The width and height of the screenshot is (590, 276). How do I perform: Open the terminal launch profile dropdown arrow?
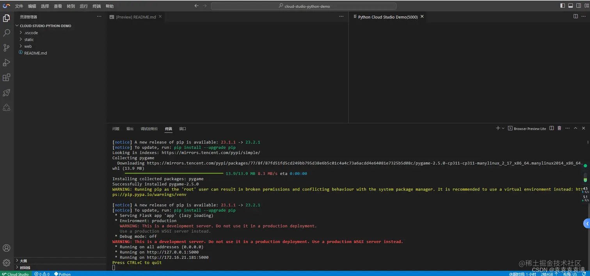pyautogui.click(x=503, y=128)
